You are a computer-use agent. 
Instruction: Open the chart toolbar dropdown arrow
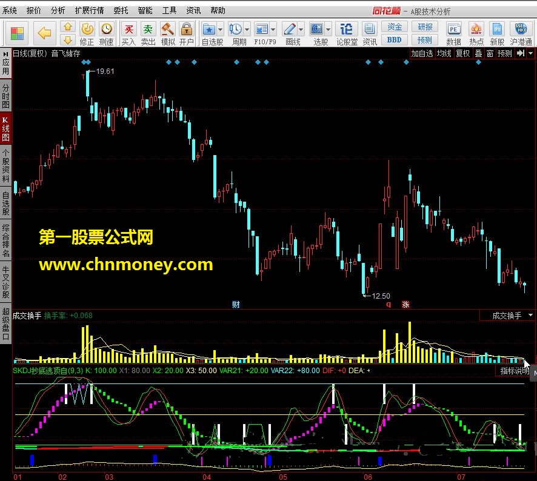coord(530,53)
